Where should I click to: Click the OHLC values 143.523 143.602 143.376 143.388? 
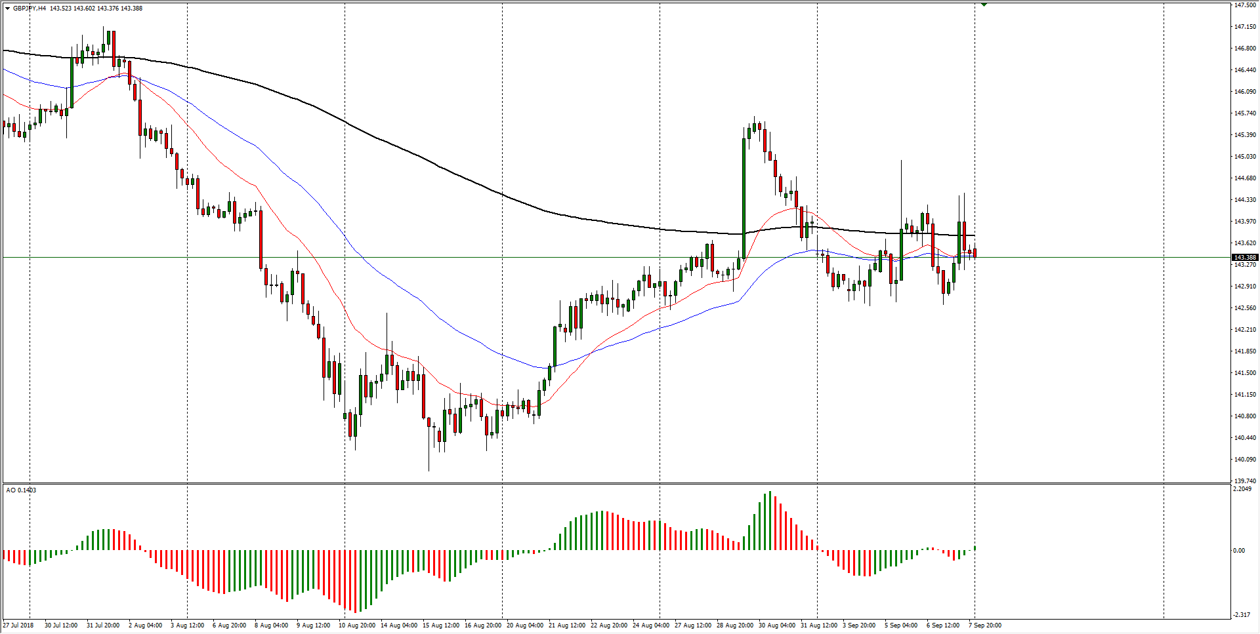pos(96,9)
